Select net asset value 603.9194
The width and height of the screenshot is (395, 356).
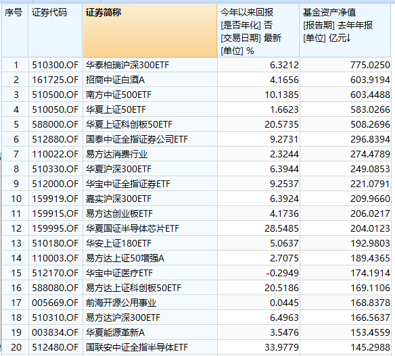[x=370, y=80]
